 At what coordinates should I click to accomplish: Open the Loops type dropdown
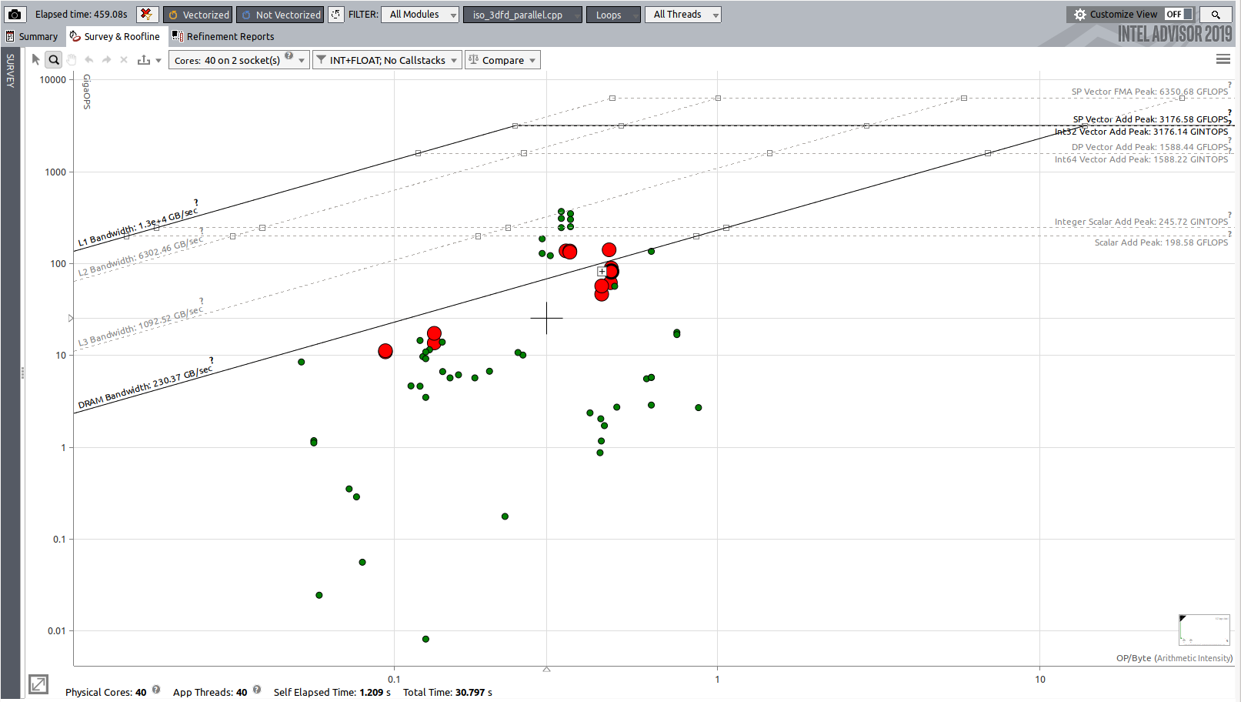(x=613, y=15)
